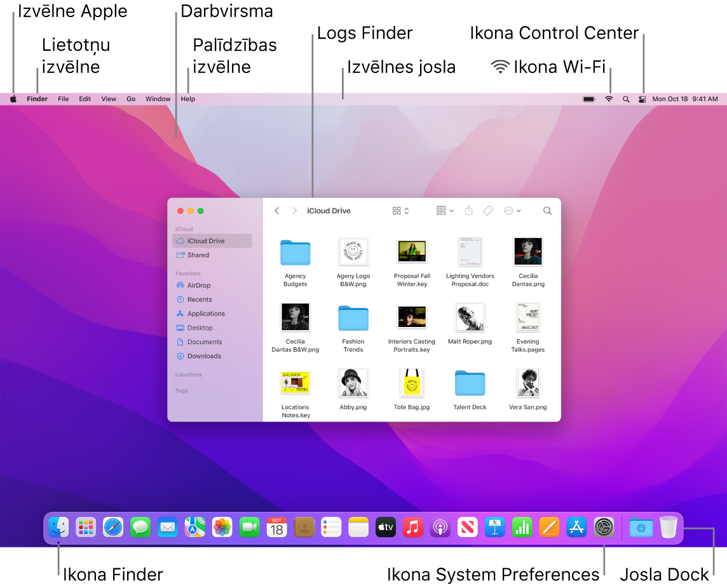Image resolution: width=727 pixels, height=588 pixels.
Task: Select Tote Bag.jpg file
Action: pos(412,390)
